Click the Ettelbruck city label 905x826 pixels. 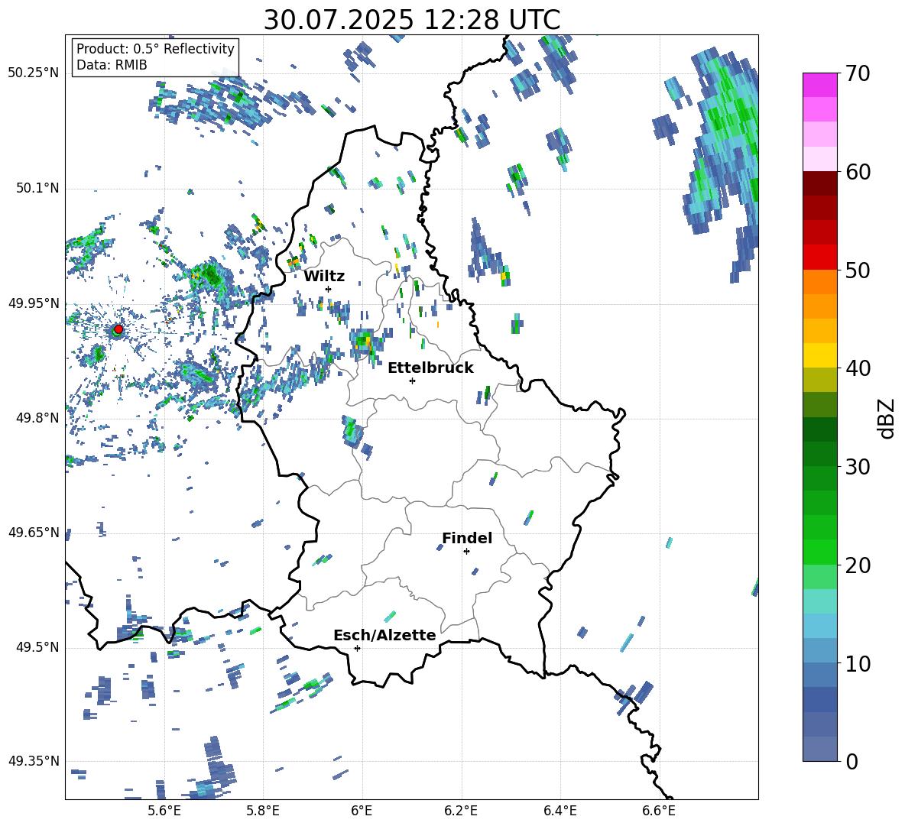tap(430, 368)
